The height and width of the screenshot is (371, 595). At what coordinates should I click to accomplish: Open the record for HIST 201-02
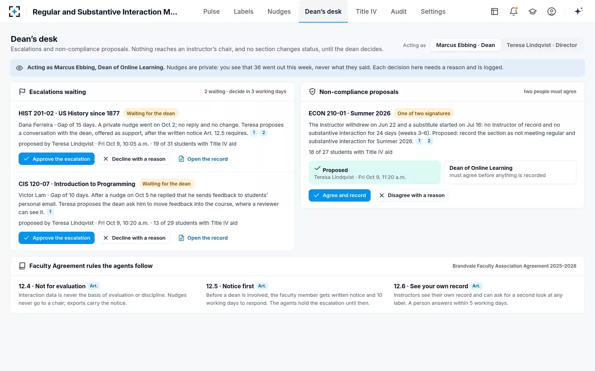coord(203,159)
